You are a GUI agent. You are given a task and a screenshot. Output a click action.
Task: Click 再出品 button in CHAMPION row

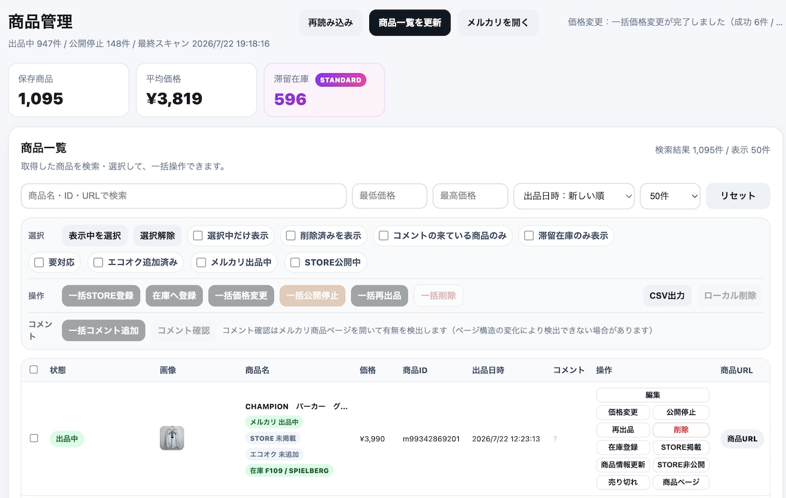click(x=622, y=430)
